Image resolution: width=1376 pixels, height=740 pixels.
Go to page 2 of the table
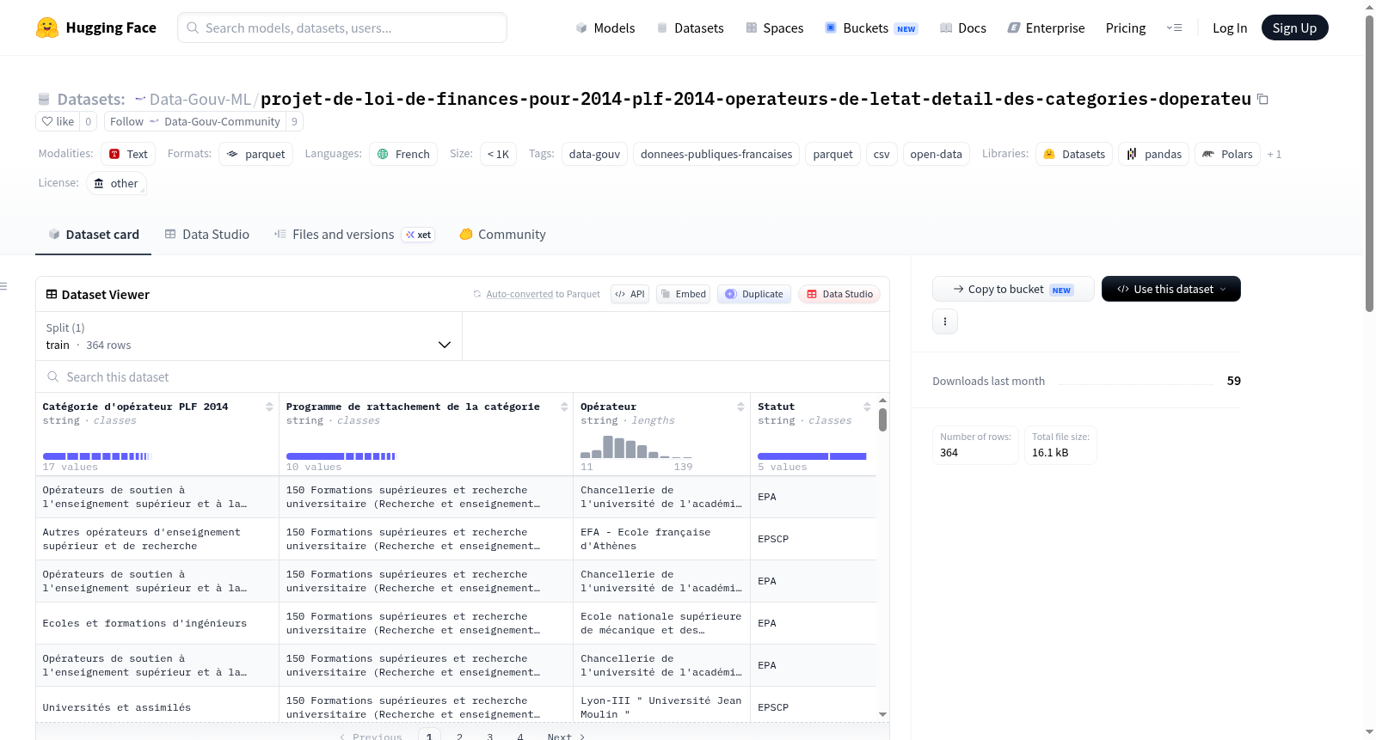(460, 736)
